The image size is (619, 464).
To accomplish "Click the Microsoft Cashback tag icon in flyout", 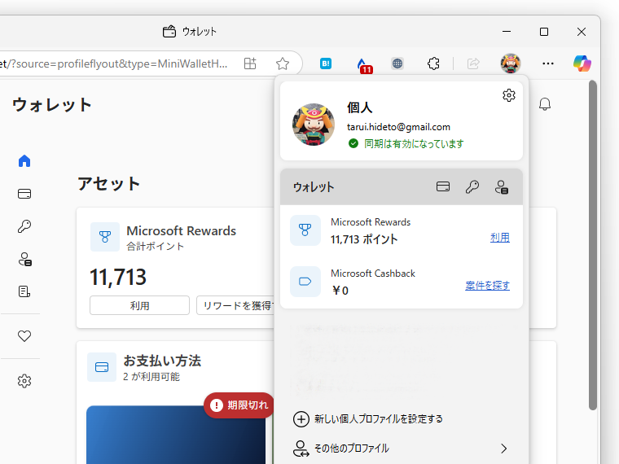I will click(305, 282).
